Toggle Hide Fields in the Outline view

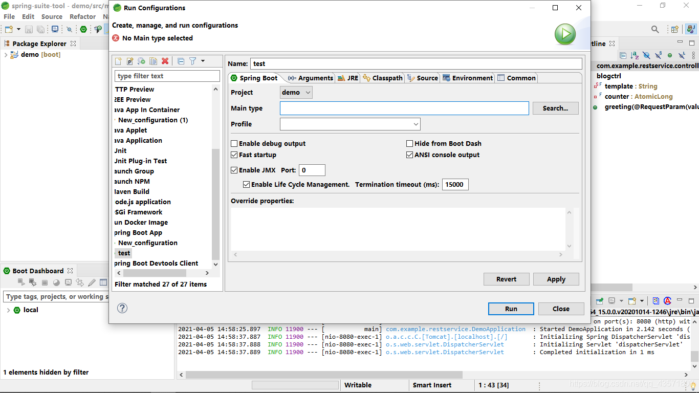point(646,55)
